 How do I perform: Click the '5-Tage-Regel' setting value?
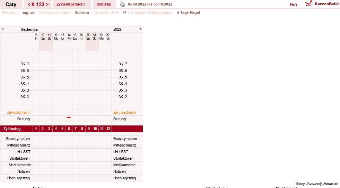[189, 12]
